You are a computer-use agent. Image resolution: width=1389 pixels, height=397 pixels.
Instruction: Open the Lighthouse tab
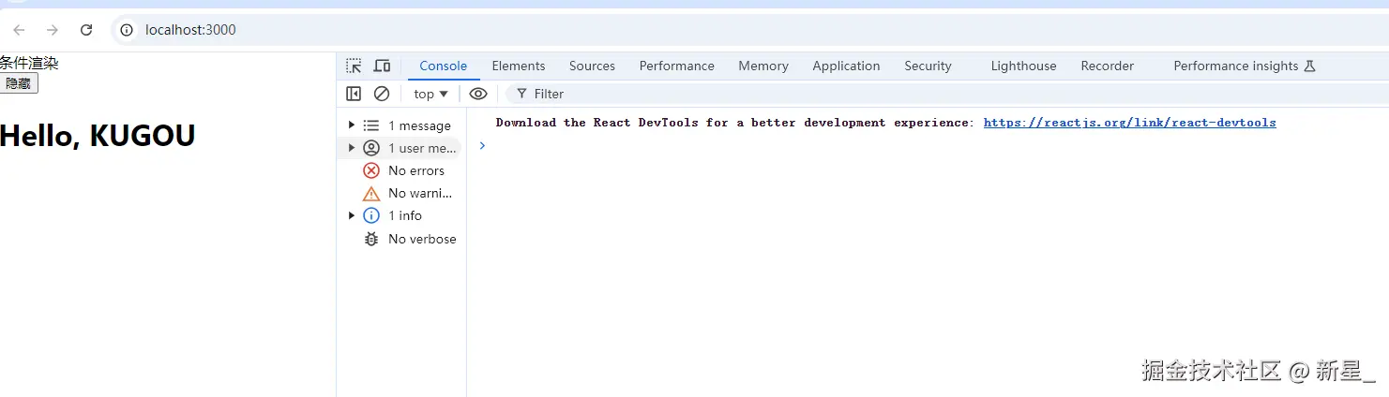click(x=1023, y=66)
